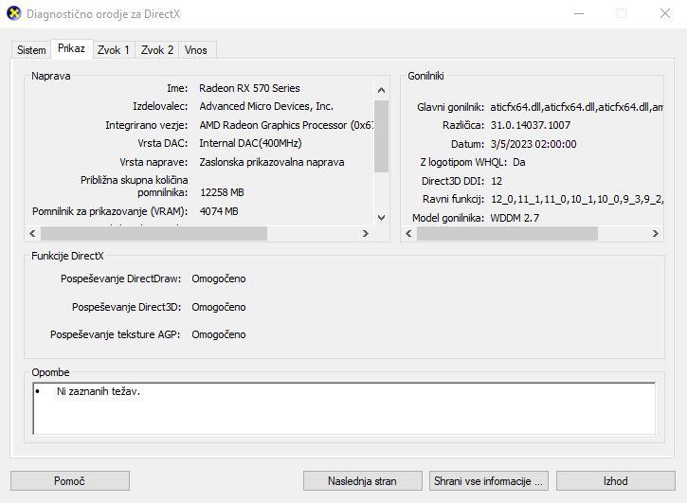Viewport: 687px width, 503px height.
Task: Click 'Ni zaznanih težav.' note text
Action: click(99, 391)
